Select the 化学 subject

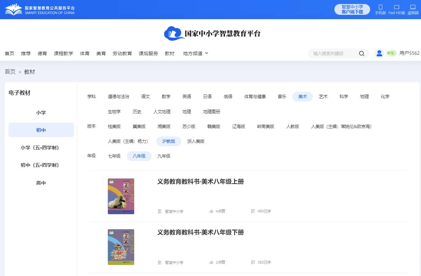385,96
